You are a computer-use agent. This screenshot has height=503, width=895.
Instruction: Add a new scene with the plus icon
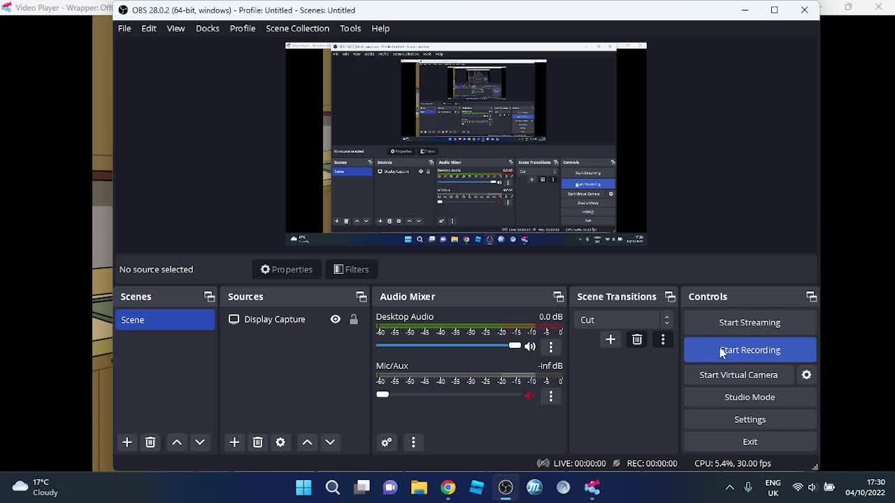pyautogui.click(x=127, y=442)
